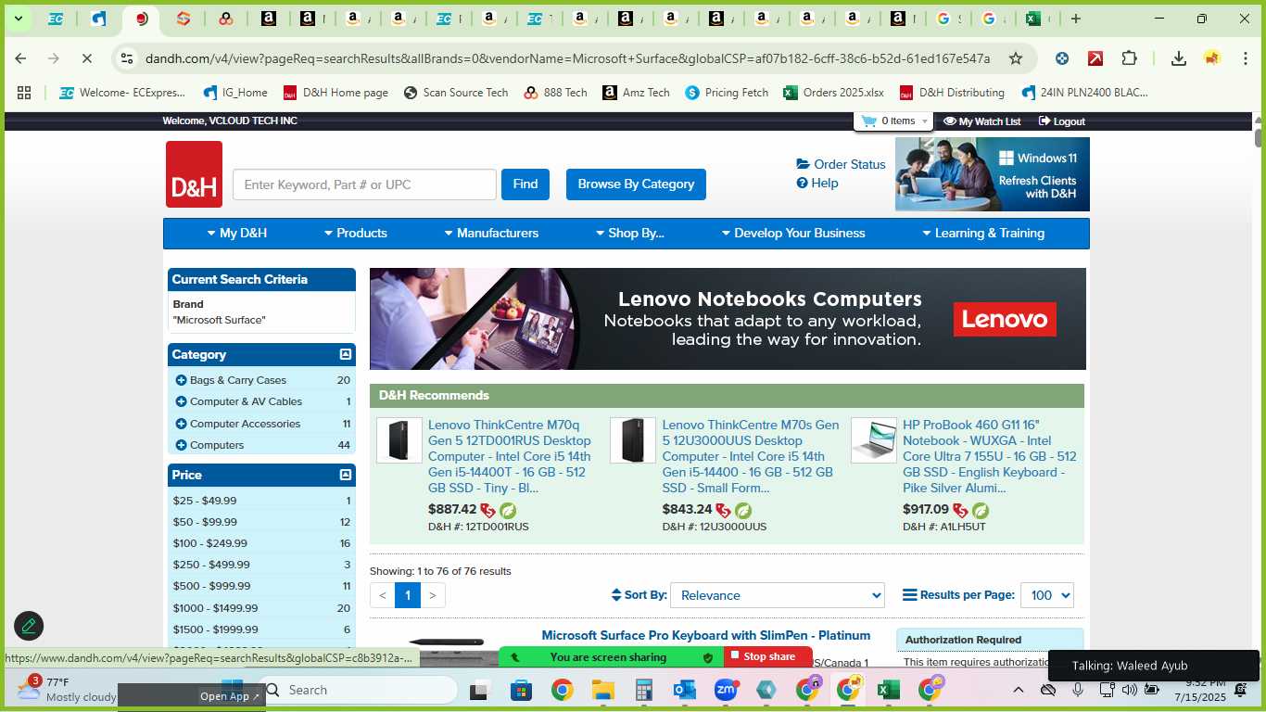Collapse the Category filter panel

coord(346,354)
